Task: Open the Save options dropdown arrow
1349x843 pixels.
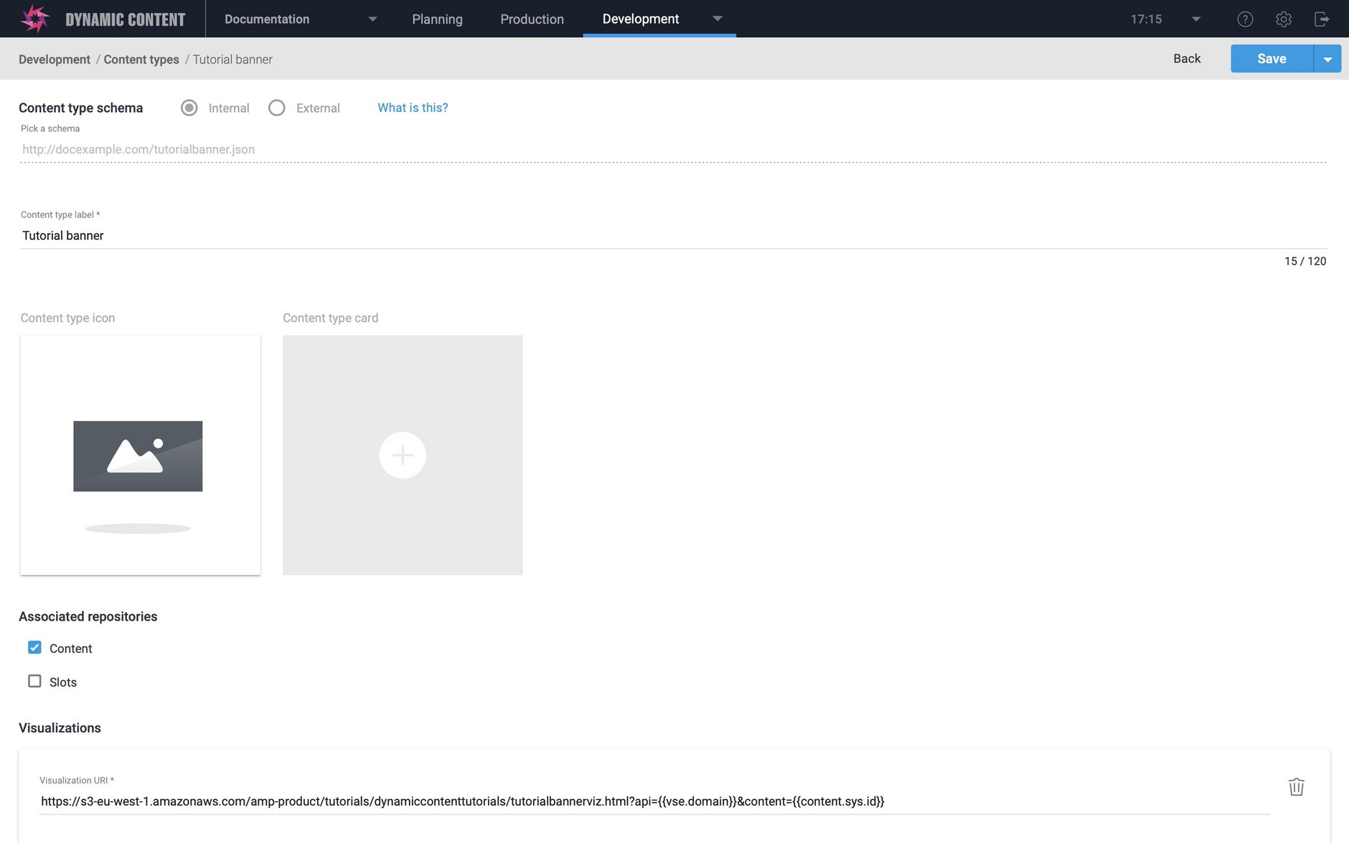Action: 1327,58
